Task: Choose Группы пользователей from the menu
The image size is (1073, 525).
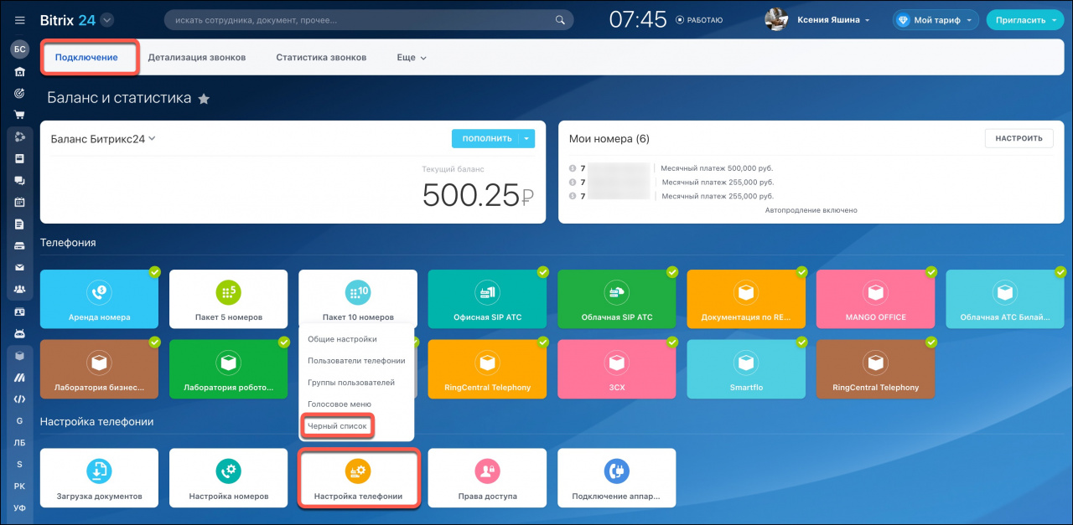Action: [x=351, y=383]
